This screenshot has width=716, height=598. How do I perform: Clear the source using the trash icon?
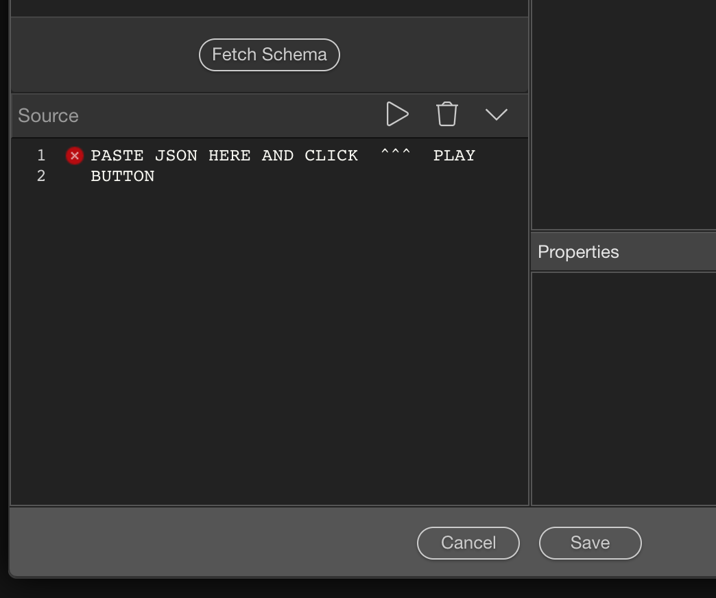tap(447, 115)
